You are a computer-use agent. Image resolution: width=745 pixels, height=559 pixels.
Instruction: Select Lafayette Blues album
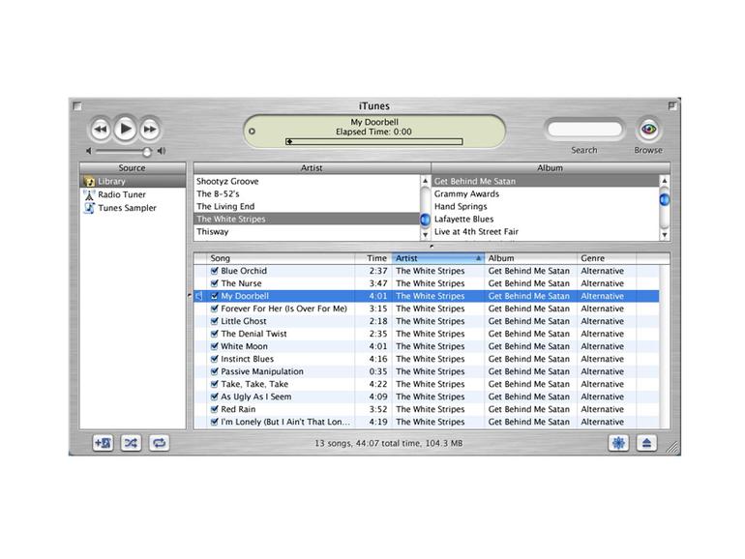[546, 219]
